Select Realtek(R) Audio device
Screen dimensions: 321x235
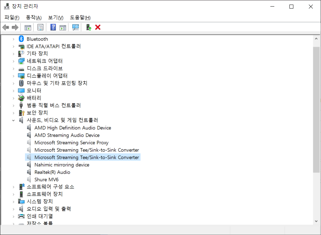pyautogui.click(x=52, y=172)
